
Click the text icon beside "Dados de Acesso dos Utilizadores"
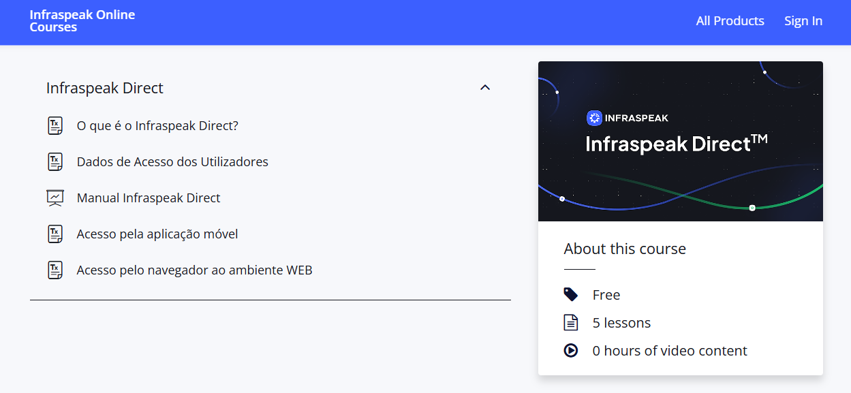click(x=55, y=162)
